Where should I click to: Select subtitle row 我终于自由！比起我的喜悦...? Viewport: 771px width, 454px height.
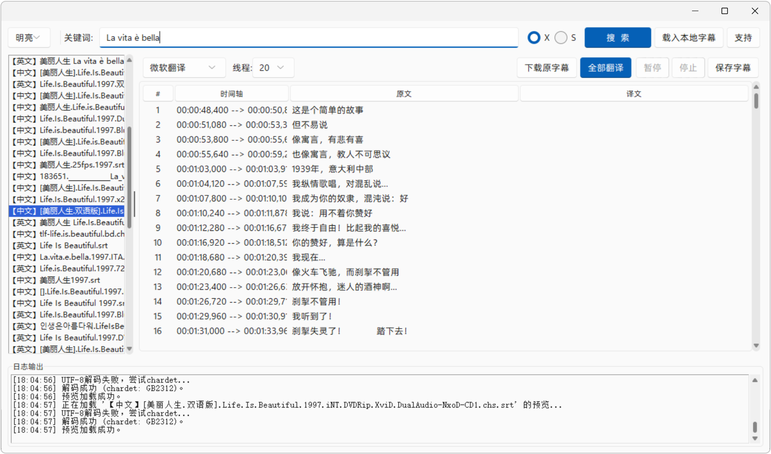click(445, 228)
